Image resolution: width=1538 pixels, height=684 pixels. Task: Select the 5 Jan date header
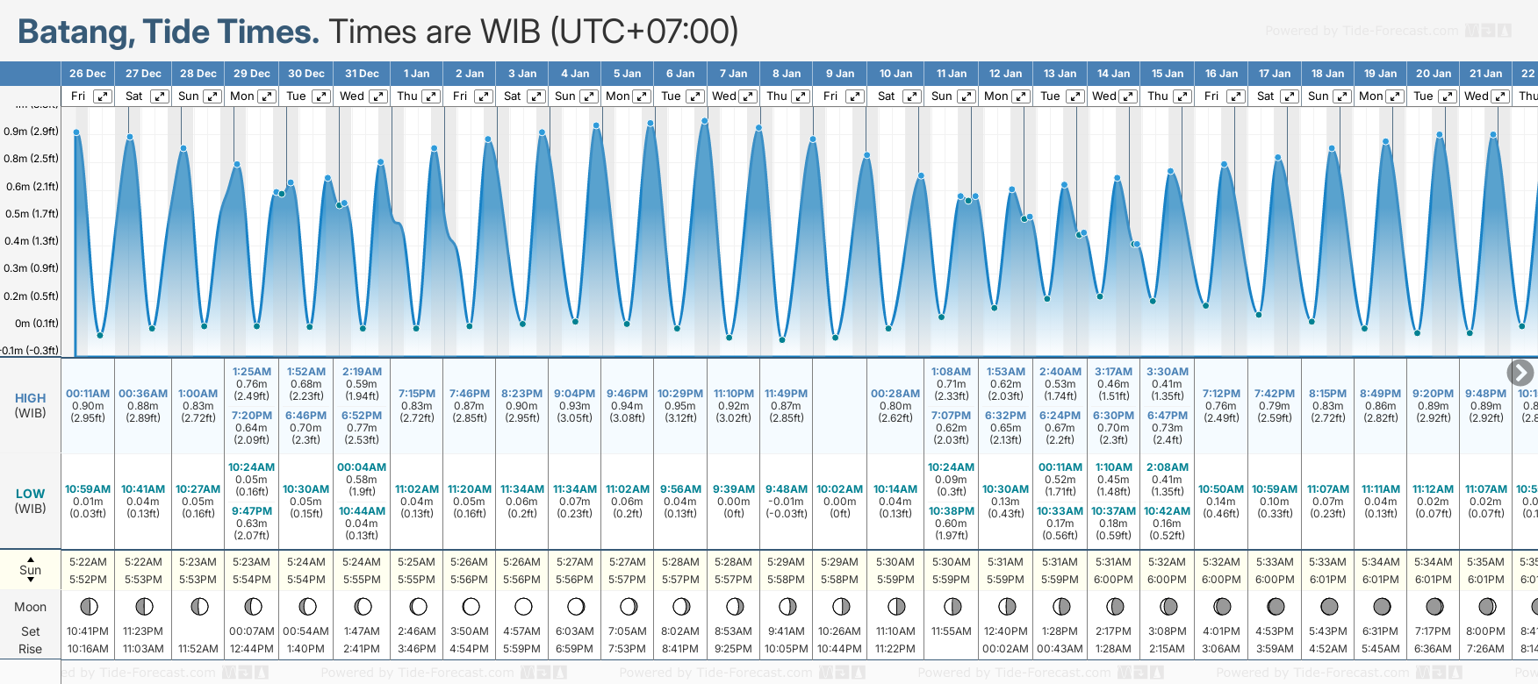click(x=627, y=74)
